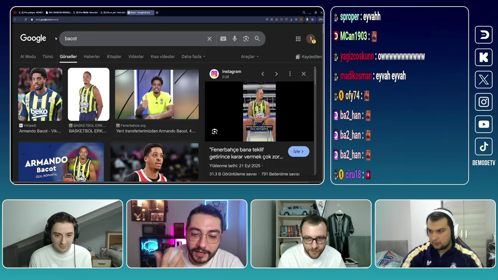This screenshot has height=280, width=498.
Task: Open the browser downloads icon
Action: [291, 19]
